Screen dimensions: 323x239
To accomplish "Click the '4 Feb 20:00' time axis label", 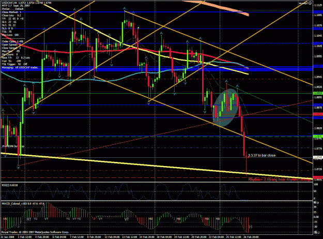I will pyautogui.click(x=42, y=237).
